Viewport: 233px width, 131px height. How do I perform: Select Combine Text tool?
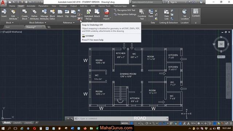[142, 14]
